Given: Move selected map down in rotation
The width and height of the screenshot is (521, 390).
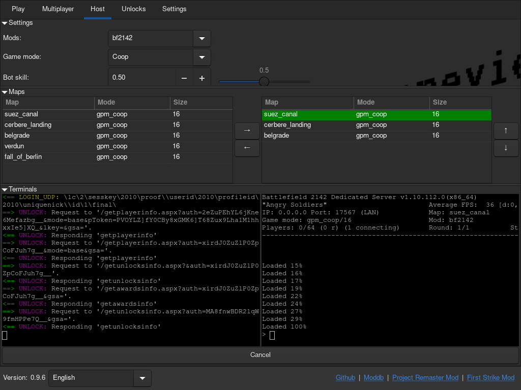Looking at the screenshot, I should click(x=506, y=148).
